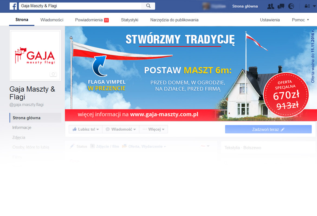Switch to the Statystyki tab
The image size is (317, 216).
(130, 20)
